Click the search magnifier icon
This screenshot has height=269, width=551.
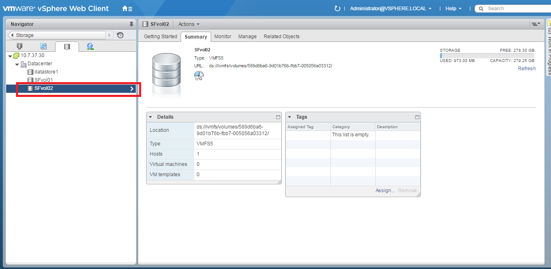click(481, 9)
